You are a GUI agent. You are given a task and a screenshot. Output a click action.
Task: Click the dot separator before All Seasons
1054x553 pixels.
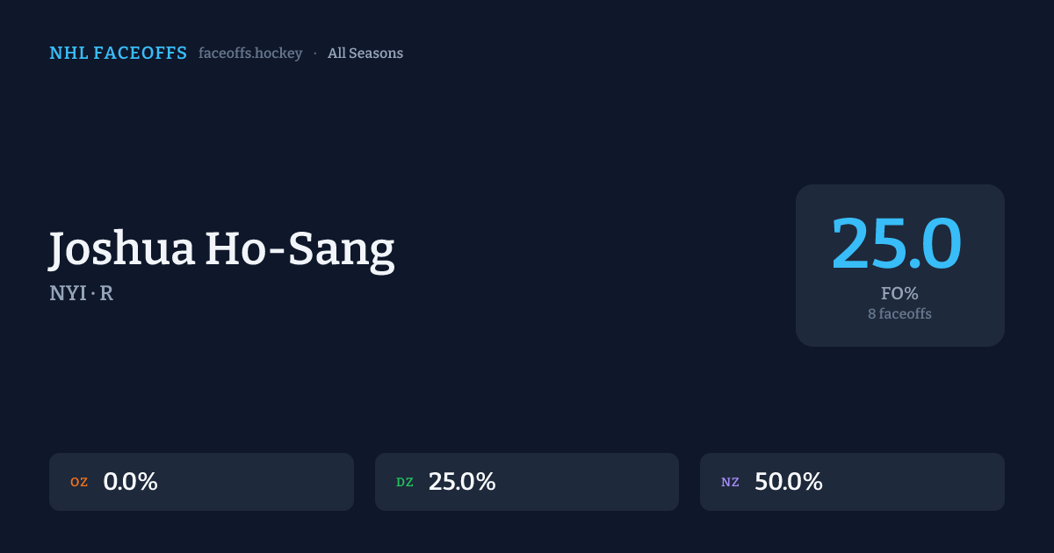click(315, 54)
